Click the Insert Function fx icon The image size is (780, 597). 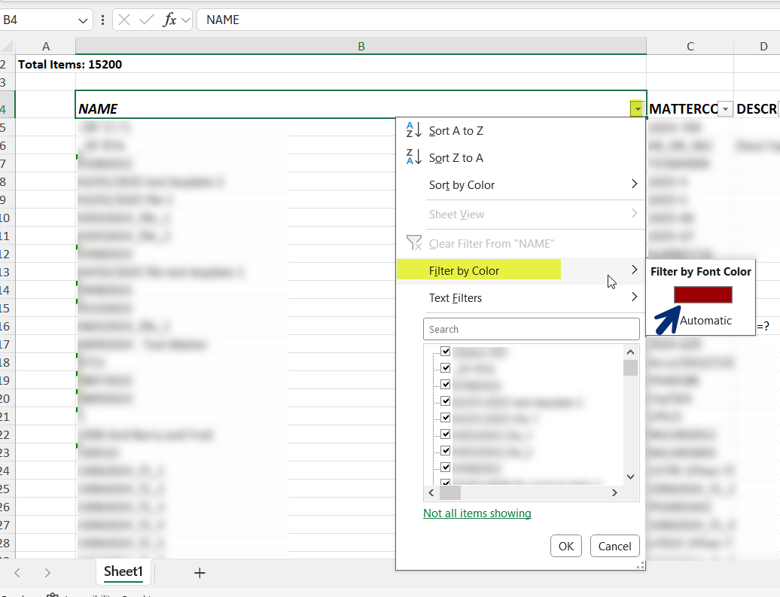click(x=169, y=20)
